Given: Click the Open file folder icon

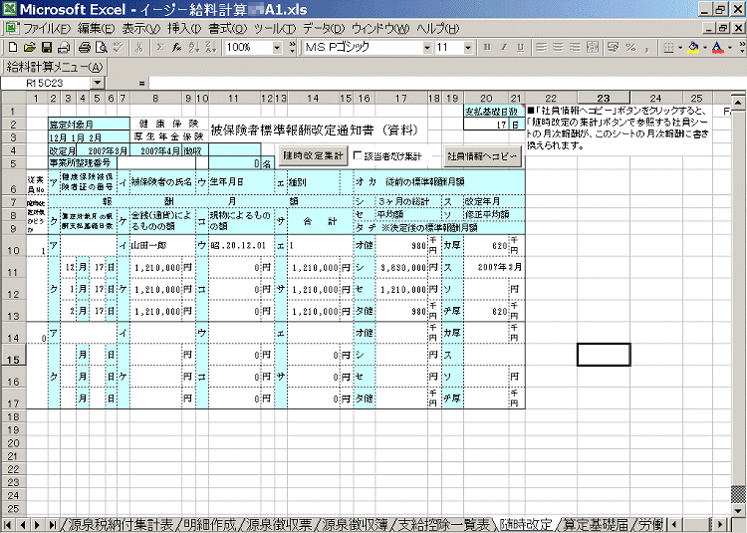Looking at the screenshot, I should (x=29, y=47).
